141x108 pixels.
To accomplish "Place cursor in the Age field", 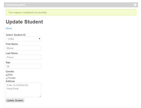I will (x=23, y=66).
